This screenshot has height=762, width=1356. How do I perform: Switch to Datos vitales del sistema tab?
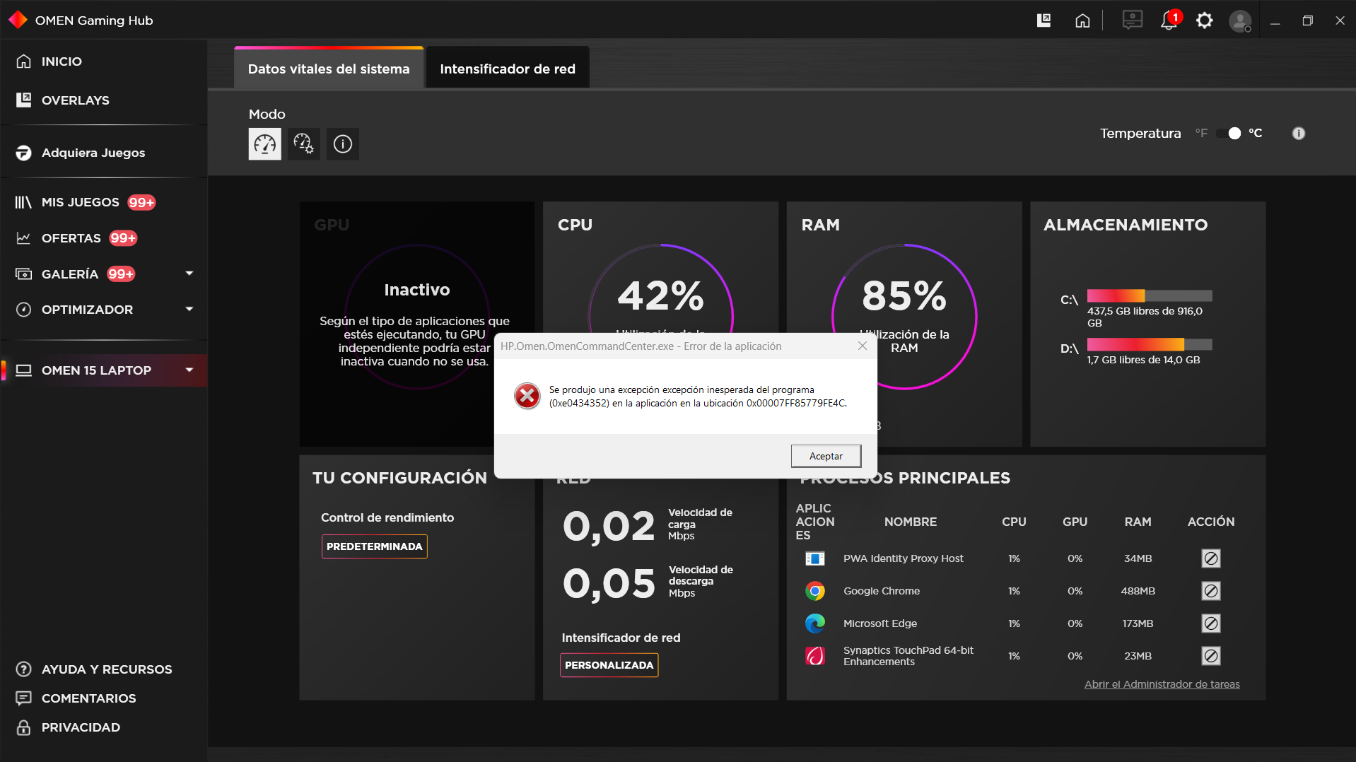[329, 69]
